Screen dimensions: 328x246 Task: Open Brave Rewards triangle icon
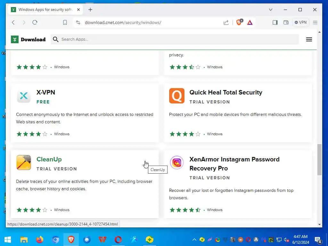point(250,22)
